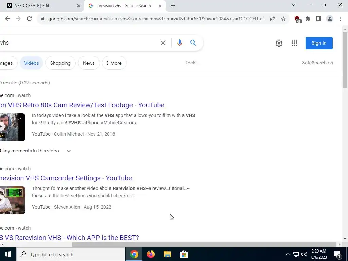Play the Steven Allen video thumbnail
Screen dimensions: 348x261
13,200
